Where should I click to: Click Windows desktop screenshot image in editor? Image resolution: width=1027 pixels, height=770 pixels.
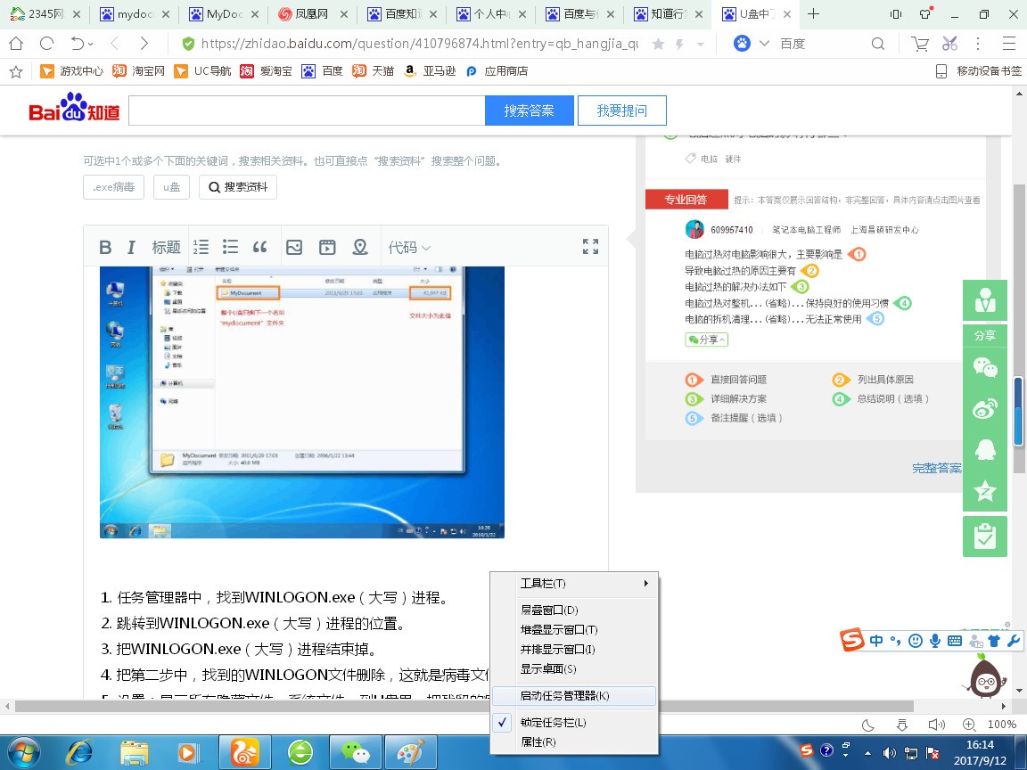tap(302, 402)
